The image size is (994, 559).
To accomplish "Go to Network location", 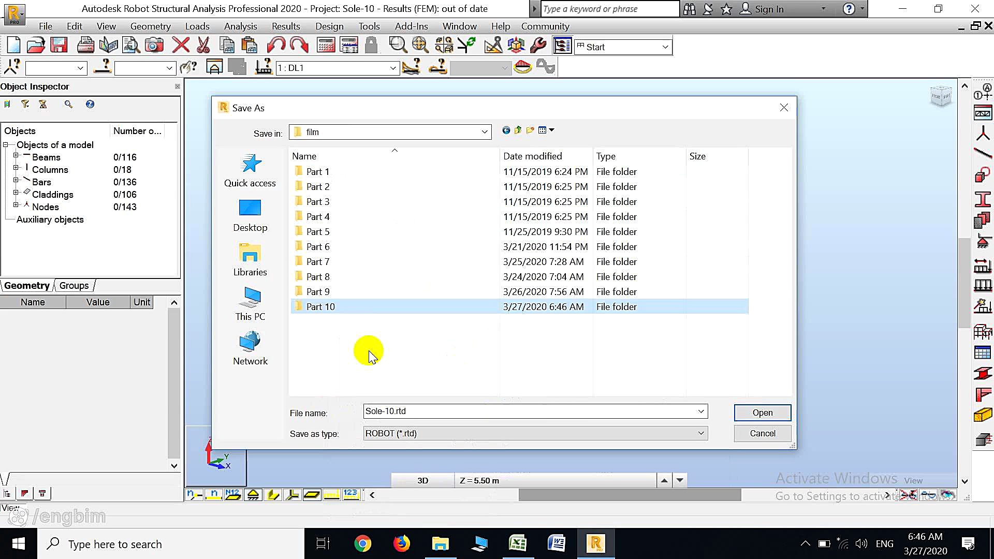I will 250,349.
